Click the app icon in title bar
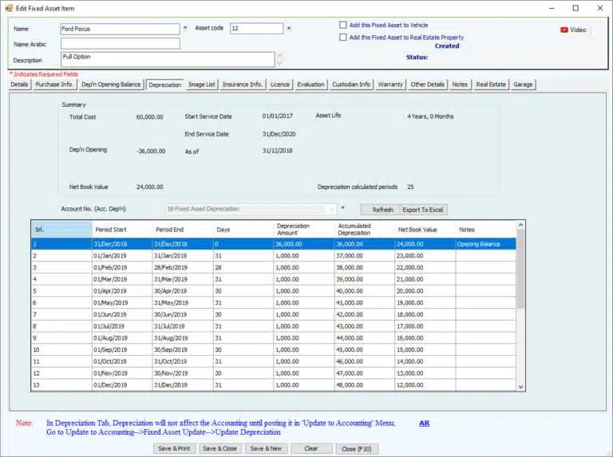Image resolution: width=613 pixels, height=457 pixels. [x=10, y=7]
